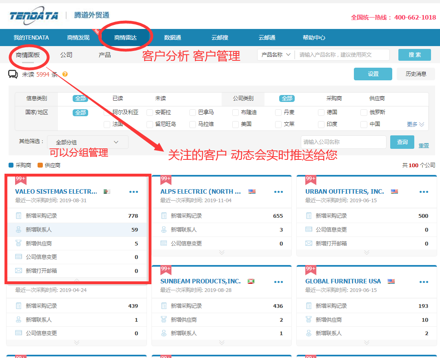Check the 中国 country checkbox
The width and height of the screenshot is (440, 358).
click(x=363, y=124)
